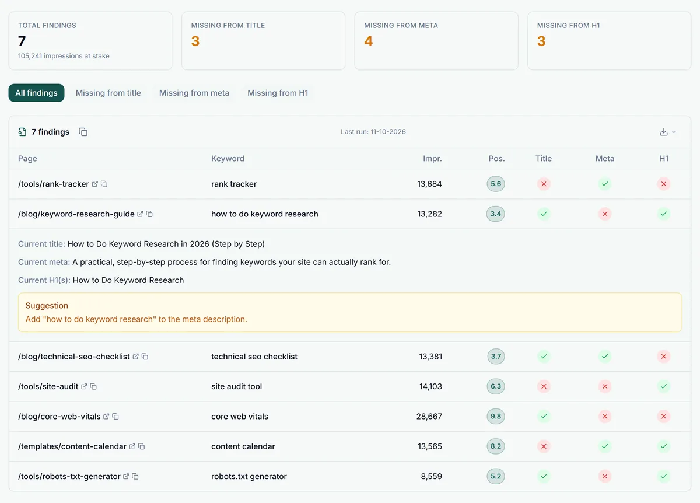Click red Title X for content calendar
700x503 pixels.
[544, 446]
